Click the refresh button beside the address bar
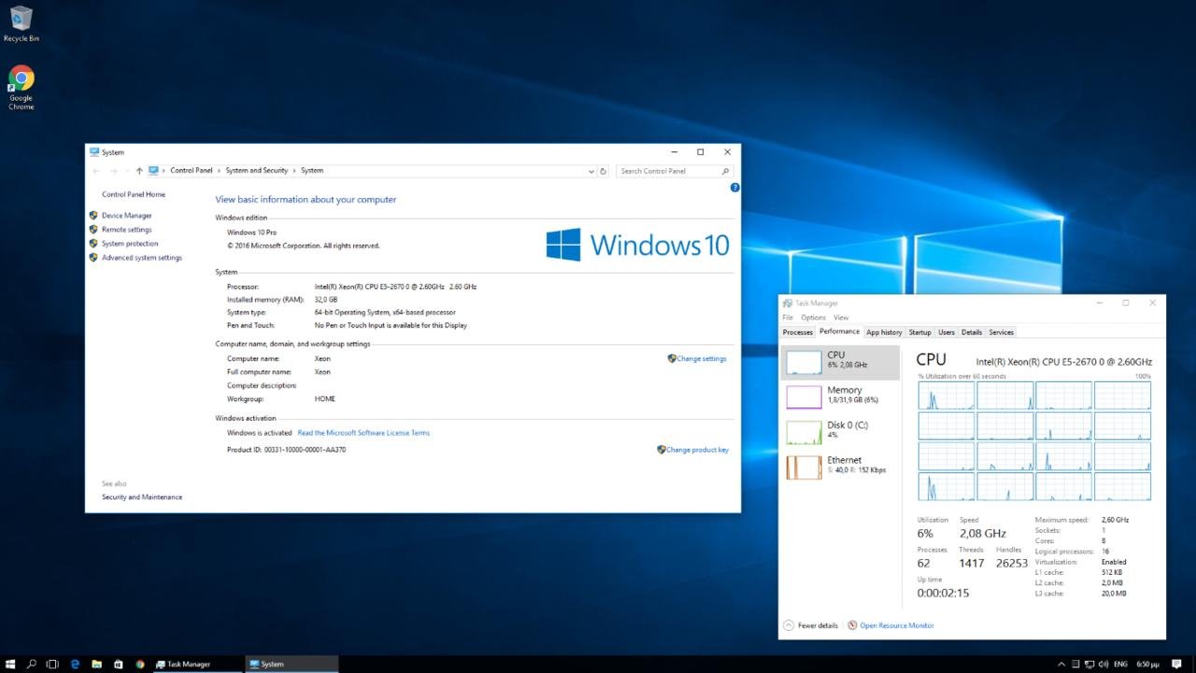Viewport: 1196px width, 673px height. click(x=604, y=171)
